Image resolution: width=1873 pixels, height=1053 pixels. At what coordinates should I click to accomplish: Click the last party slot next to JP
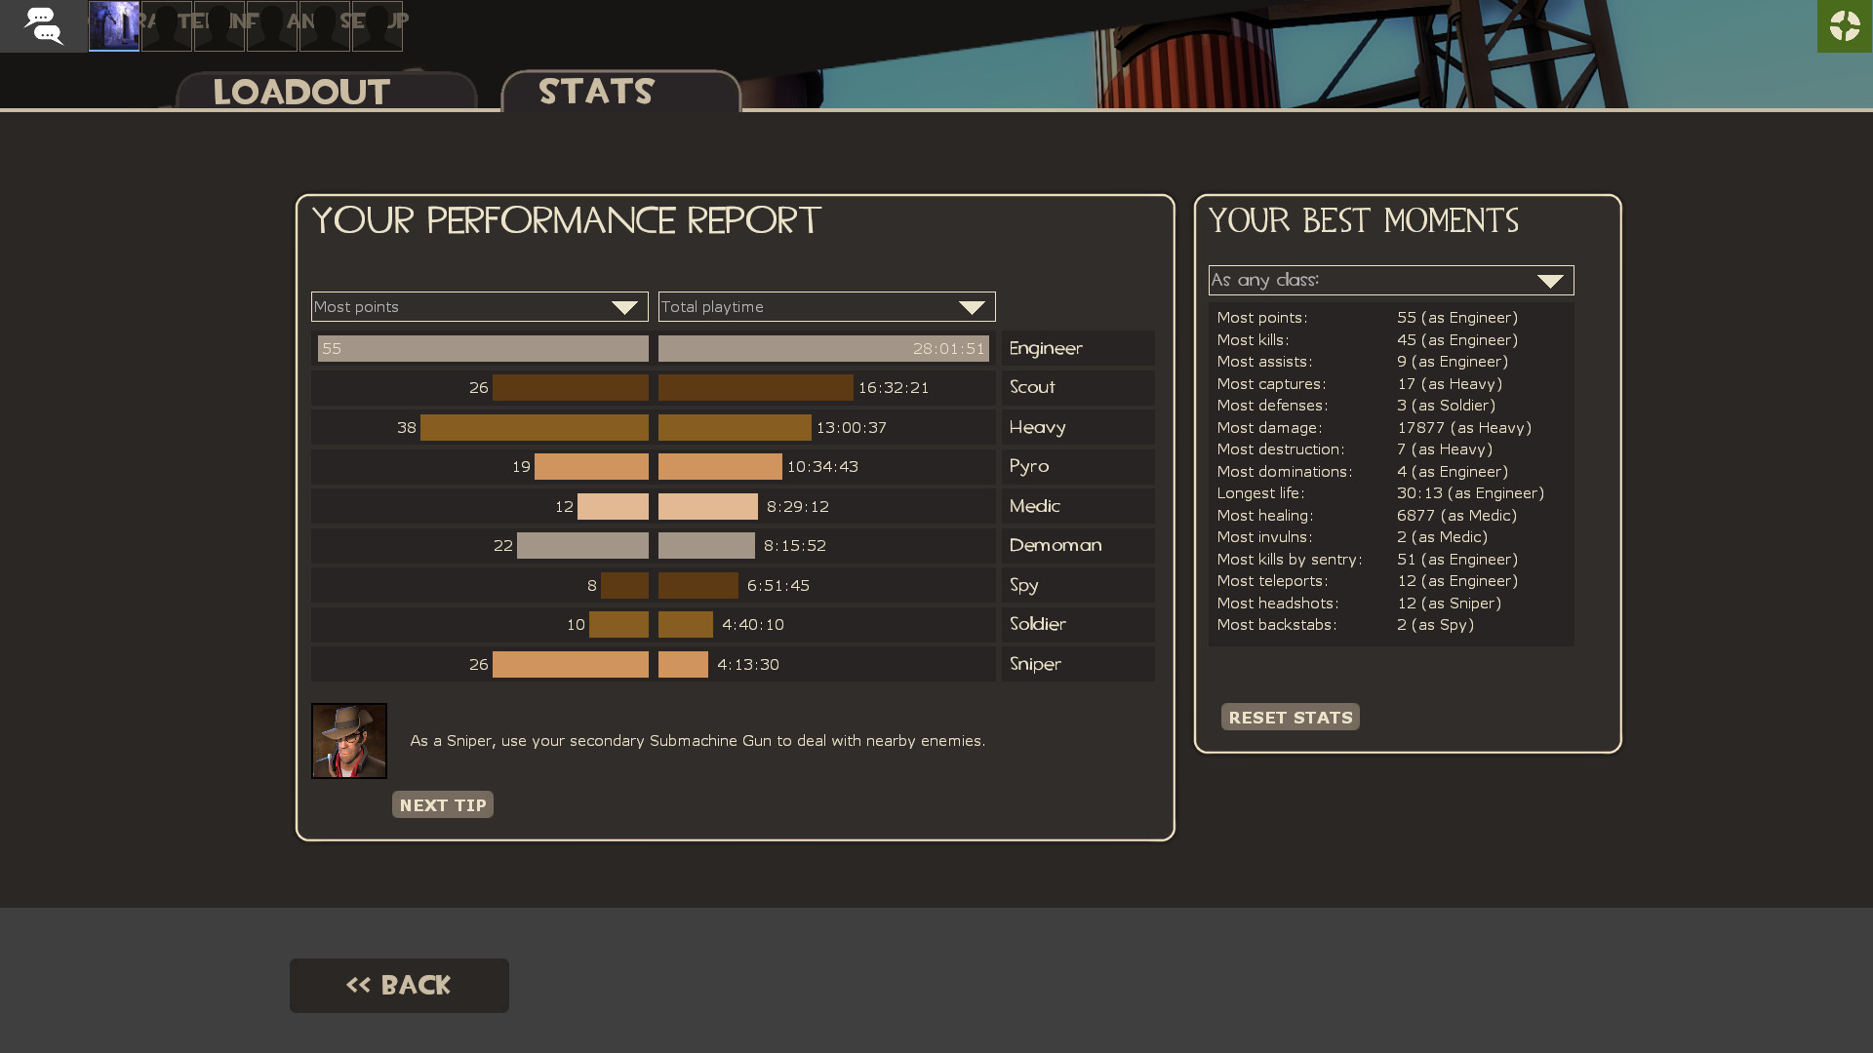click(378, 26)
